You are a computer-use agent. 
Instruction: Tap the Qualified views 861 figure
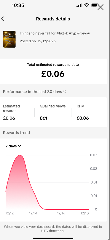click(43, 118)
